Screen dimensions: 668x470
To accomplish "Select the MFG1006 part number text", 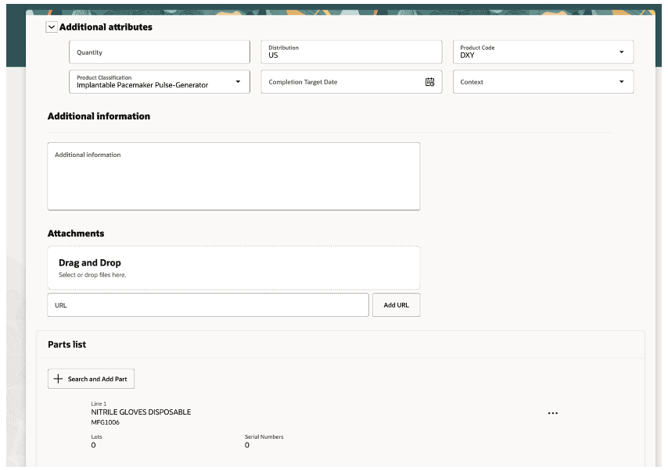I will tap(106, 422).
